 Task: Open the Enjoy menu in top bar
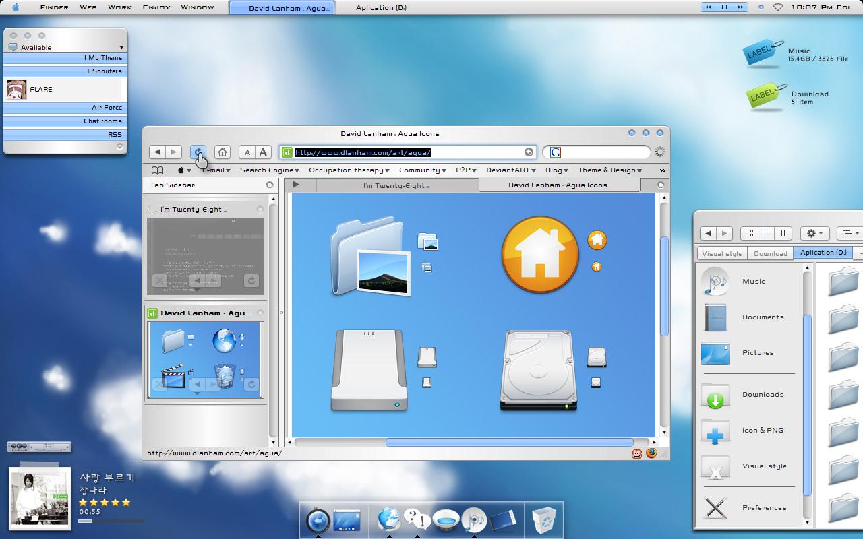(156, 7)
